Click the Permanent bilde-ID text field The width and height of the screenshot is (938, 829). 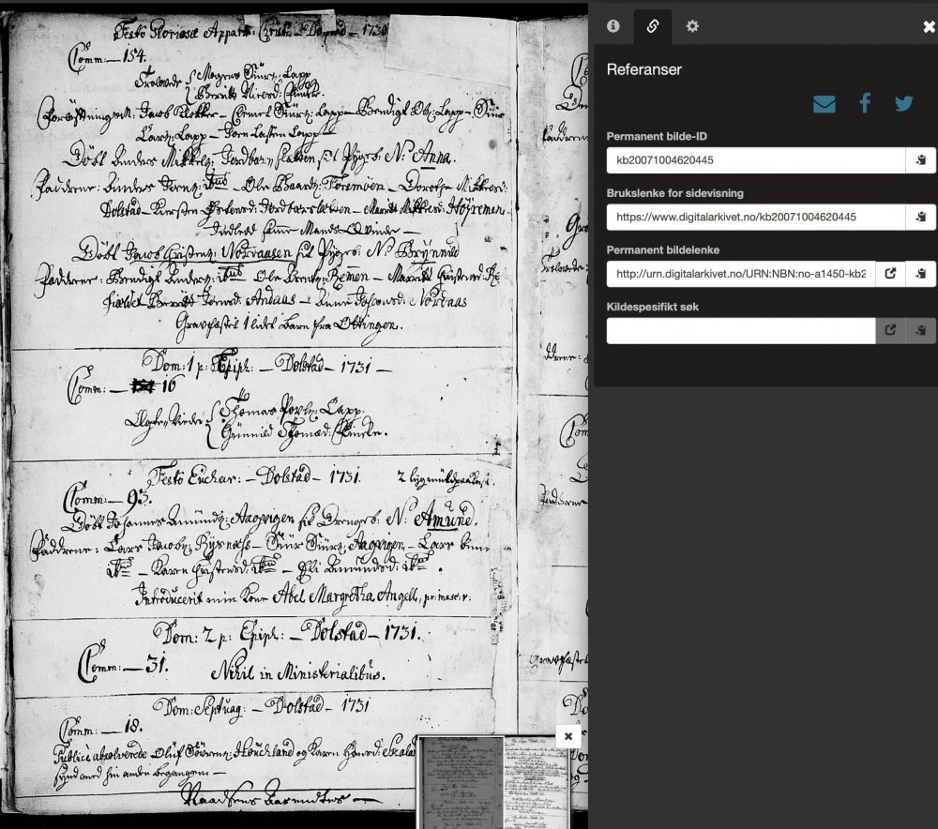click(x=755, y=160)
